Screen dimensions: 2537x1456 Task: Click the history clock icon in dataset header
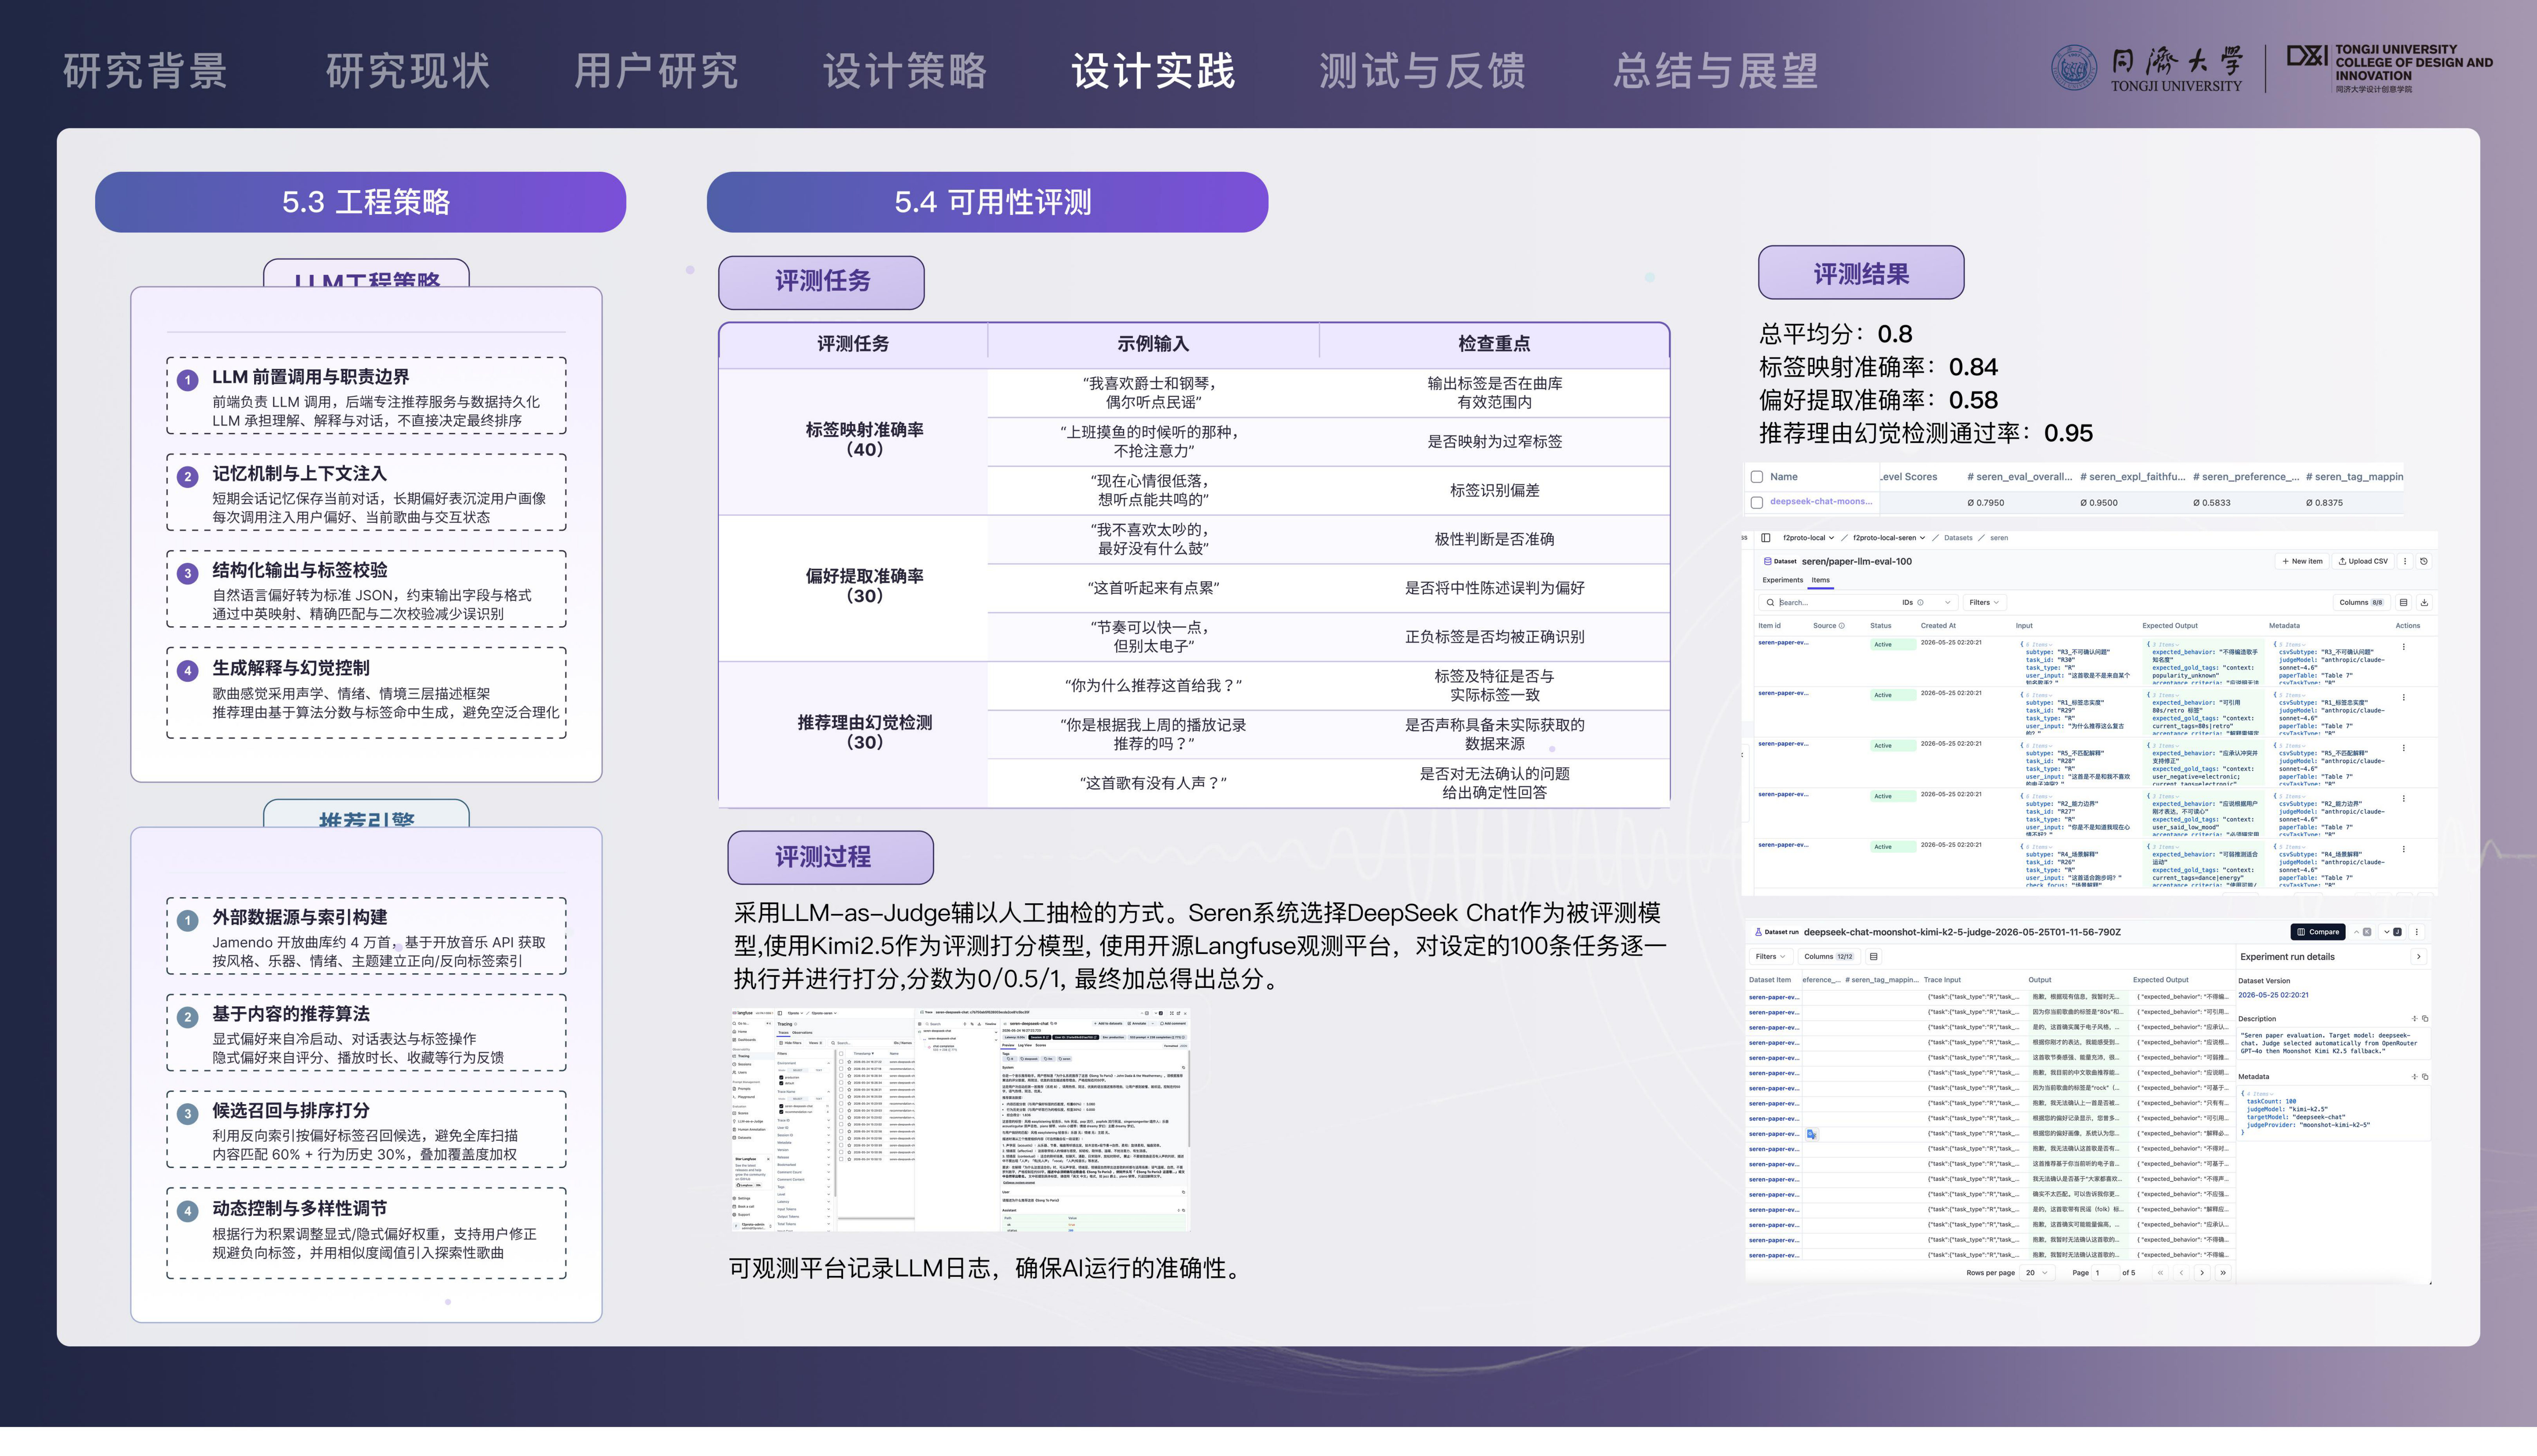click(2424, 561)
